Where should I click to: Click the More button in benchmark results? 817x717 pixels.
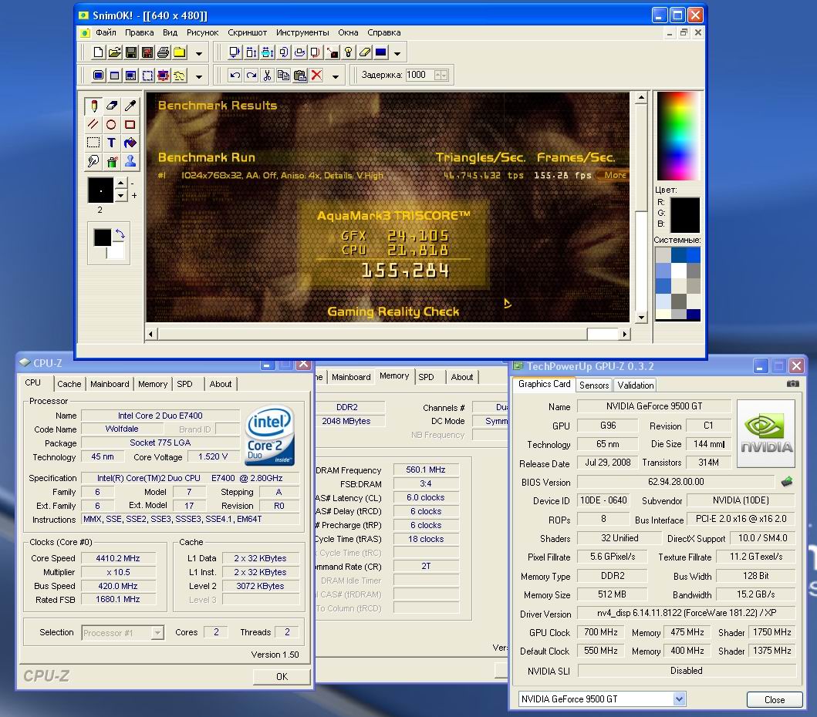(614, 175)
